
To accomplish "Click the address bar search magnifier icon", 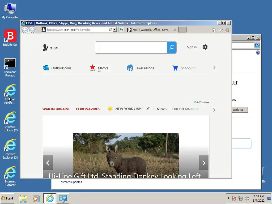I will pyautogui.click(x=110, y=30).
